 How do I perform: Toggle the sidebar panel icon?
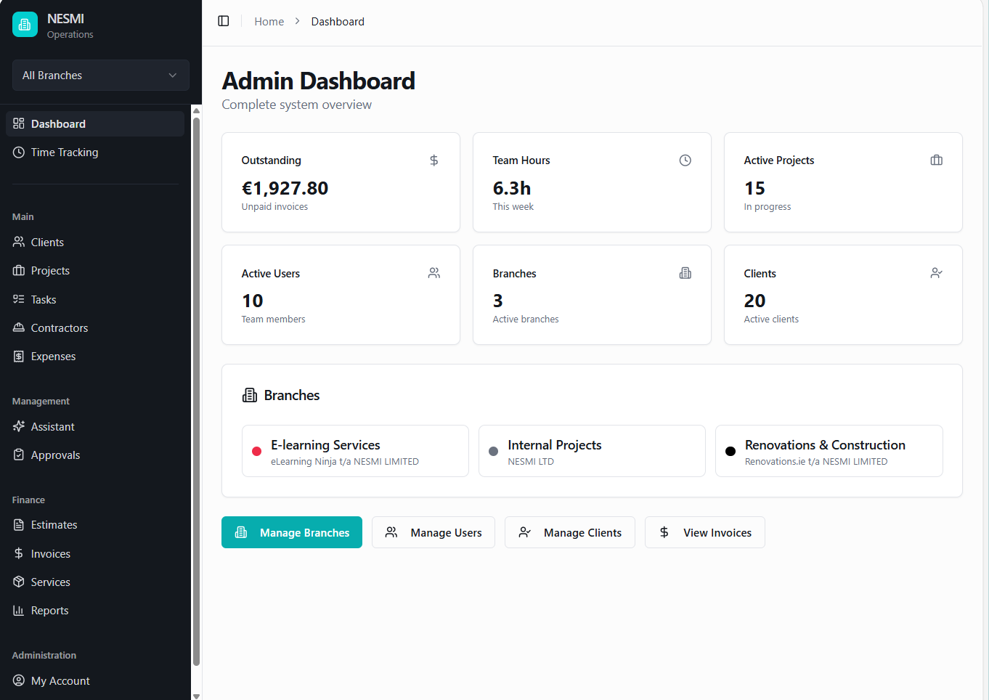coord(224,21)
